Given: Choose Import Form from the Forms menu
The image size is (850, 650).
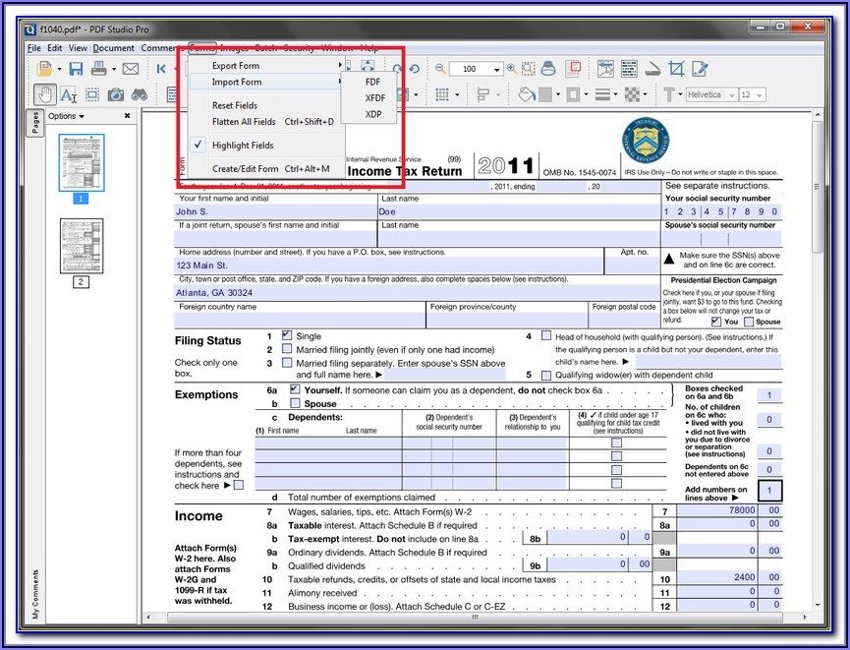Looking at the screenshot, I should 237,82.
